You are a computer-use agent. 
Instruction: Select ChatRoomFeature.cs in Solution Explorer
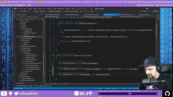31,56
